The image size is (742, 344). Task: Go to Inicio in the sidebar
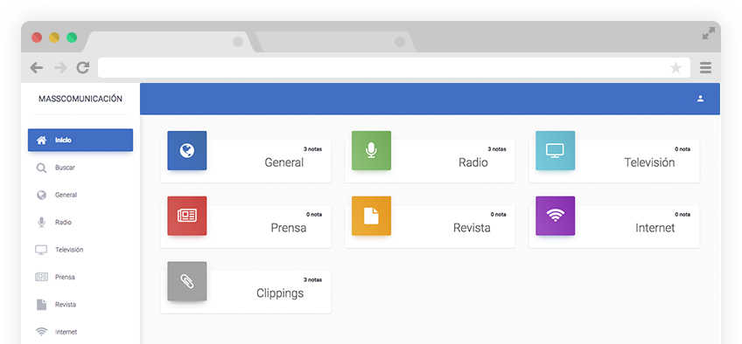click(x=80, y=141)
